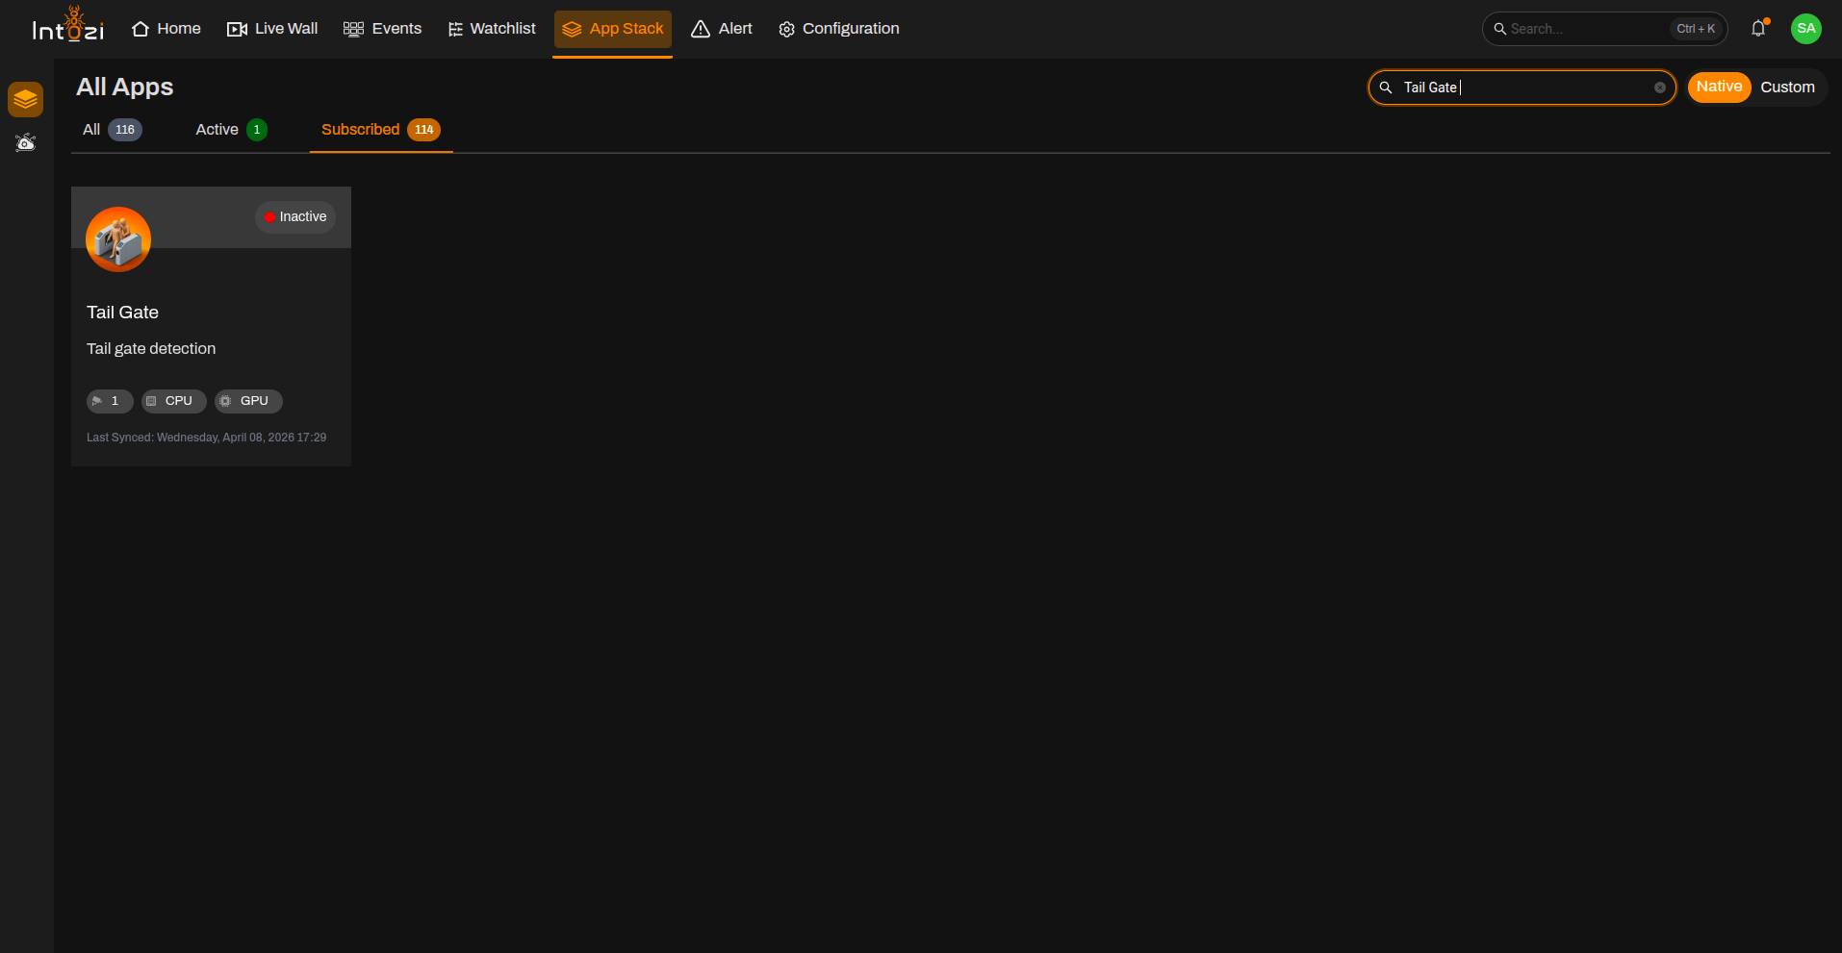1842x953 pixels.
Task: Click the magnifier icon in app search
Action: tap(1386, 88)
